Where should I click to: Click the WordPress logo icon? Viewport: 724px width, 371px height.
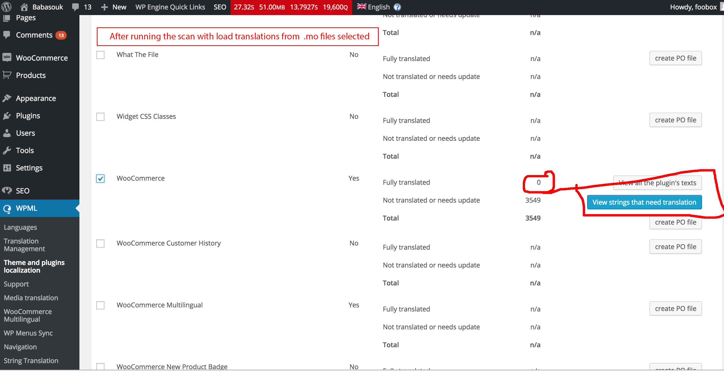(6, 7)
